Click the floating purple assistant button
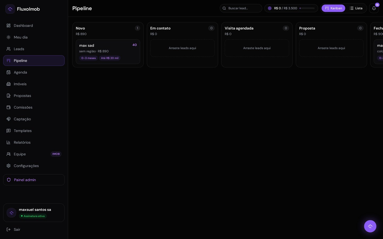 point(370,226)
